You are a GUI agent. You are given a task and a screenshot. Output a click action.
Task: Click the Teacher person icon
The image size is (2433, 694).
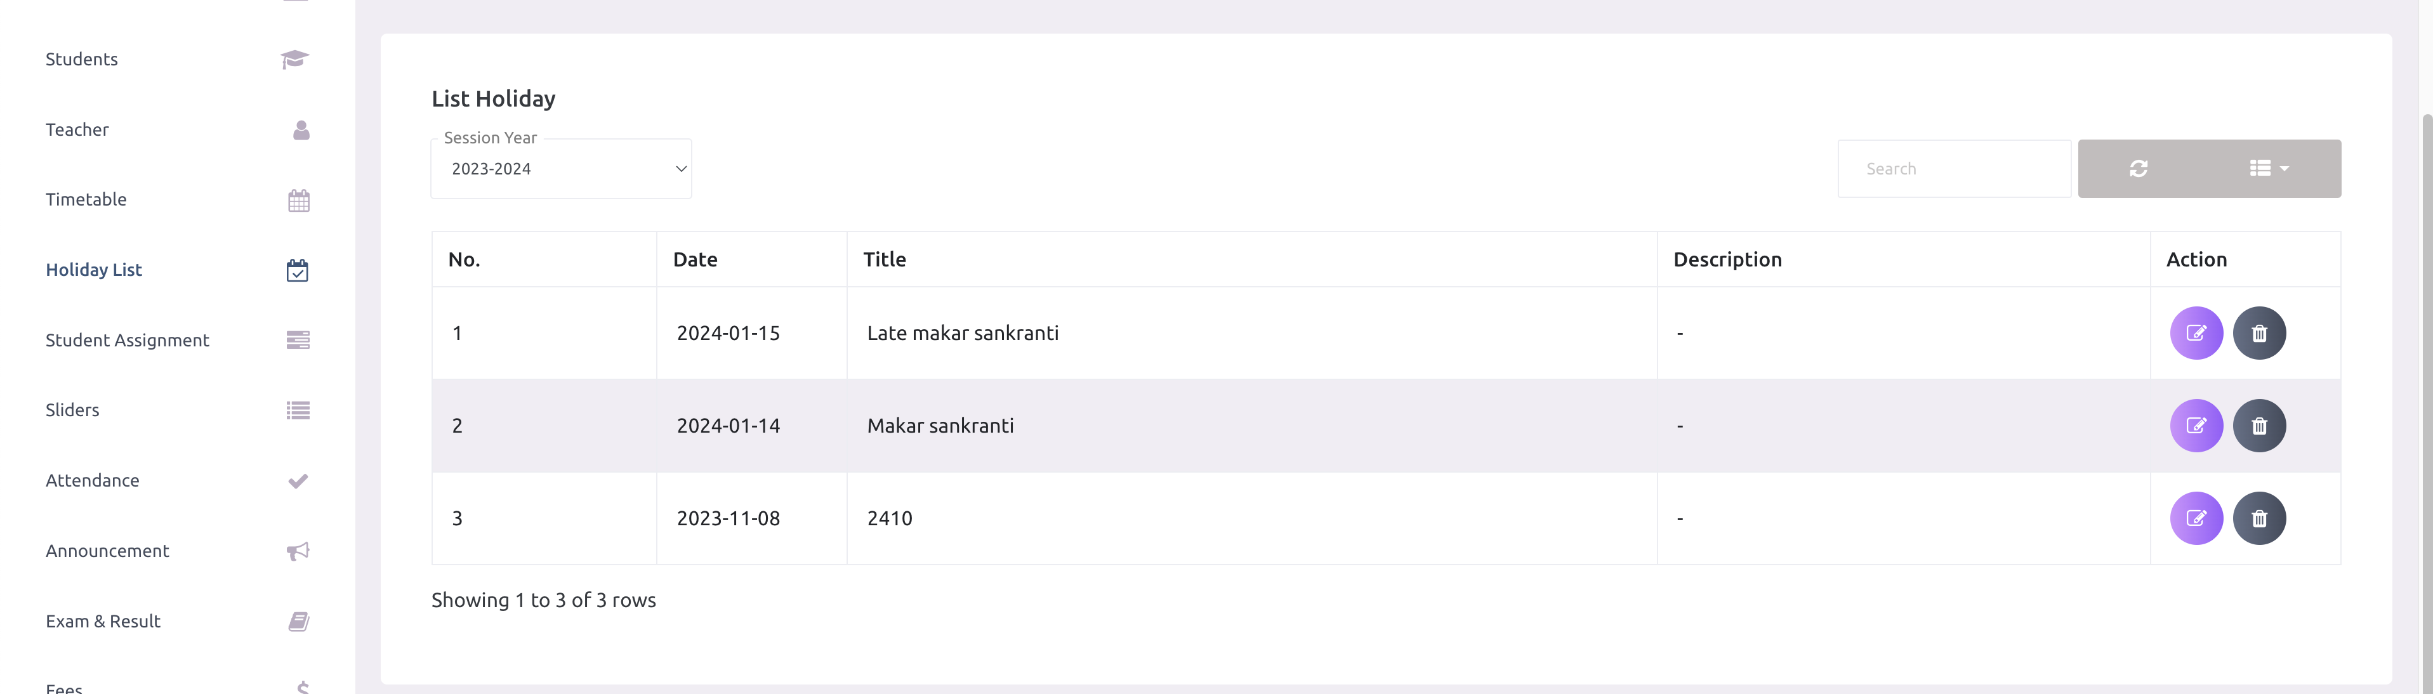298,129
